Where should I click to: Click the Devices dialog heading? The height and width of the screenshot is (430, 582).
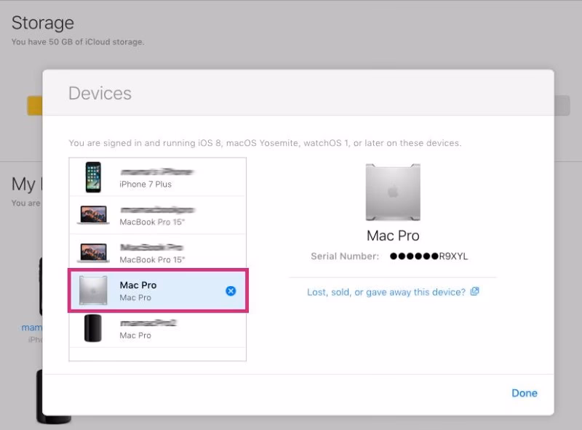coord(100,94)
